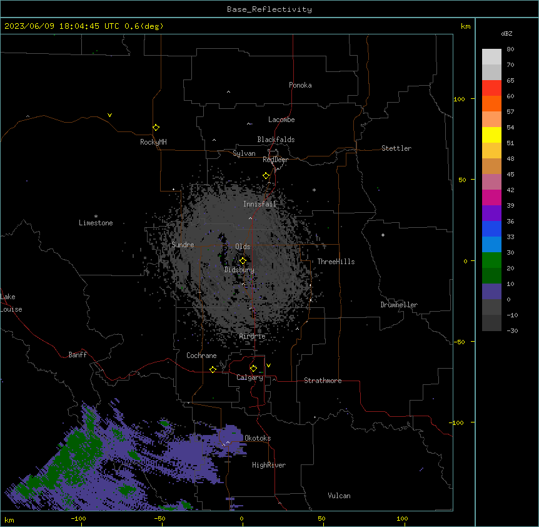Click the Sylvan town label
This screenshot has width=539, height=527.
pyautogui.click(x=244, y=153)
